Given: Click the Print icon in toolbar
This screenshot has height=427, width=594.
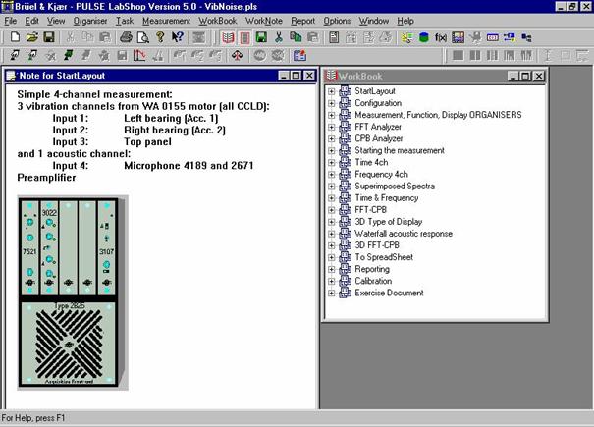Looking at the screenshot, I should click(127, 37).
